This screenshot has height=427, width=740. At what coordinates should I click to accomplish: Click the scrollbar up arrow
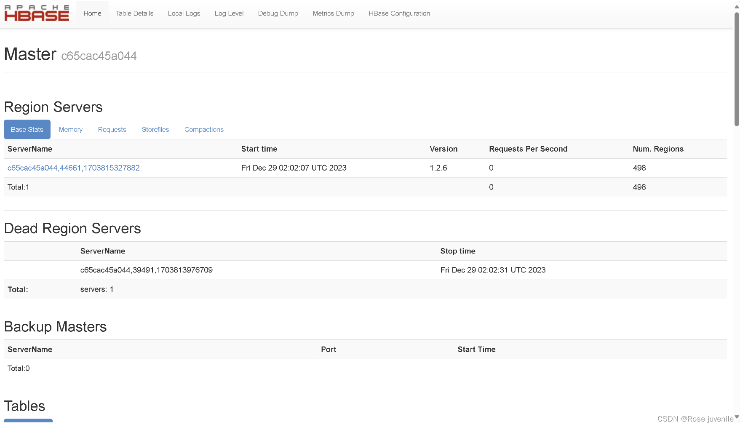[737, 7]
